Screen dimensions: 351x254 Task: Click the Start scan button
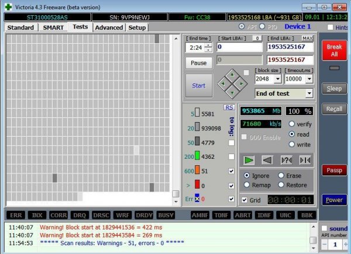coord(199,86)
